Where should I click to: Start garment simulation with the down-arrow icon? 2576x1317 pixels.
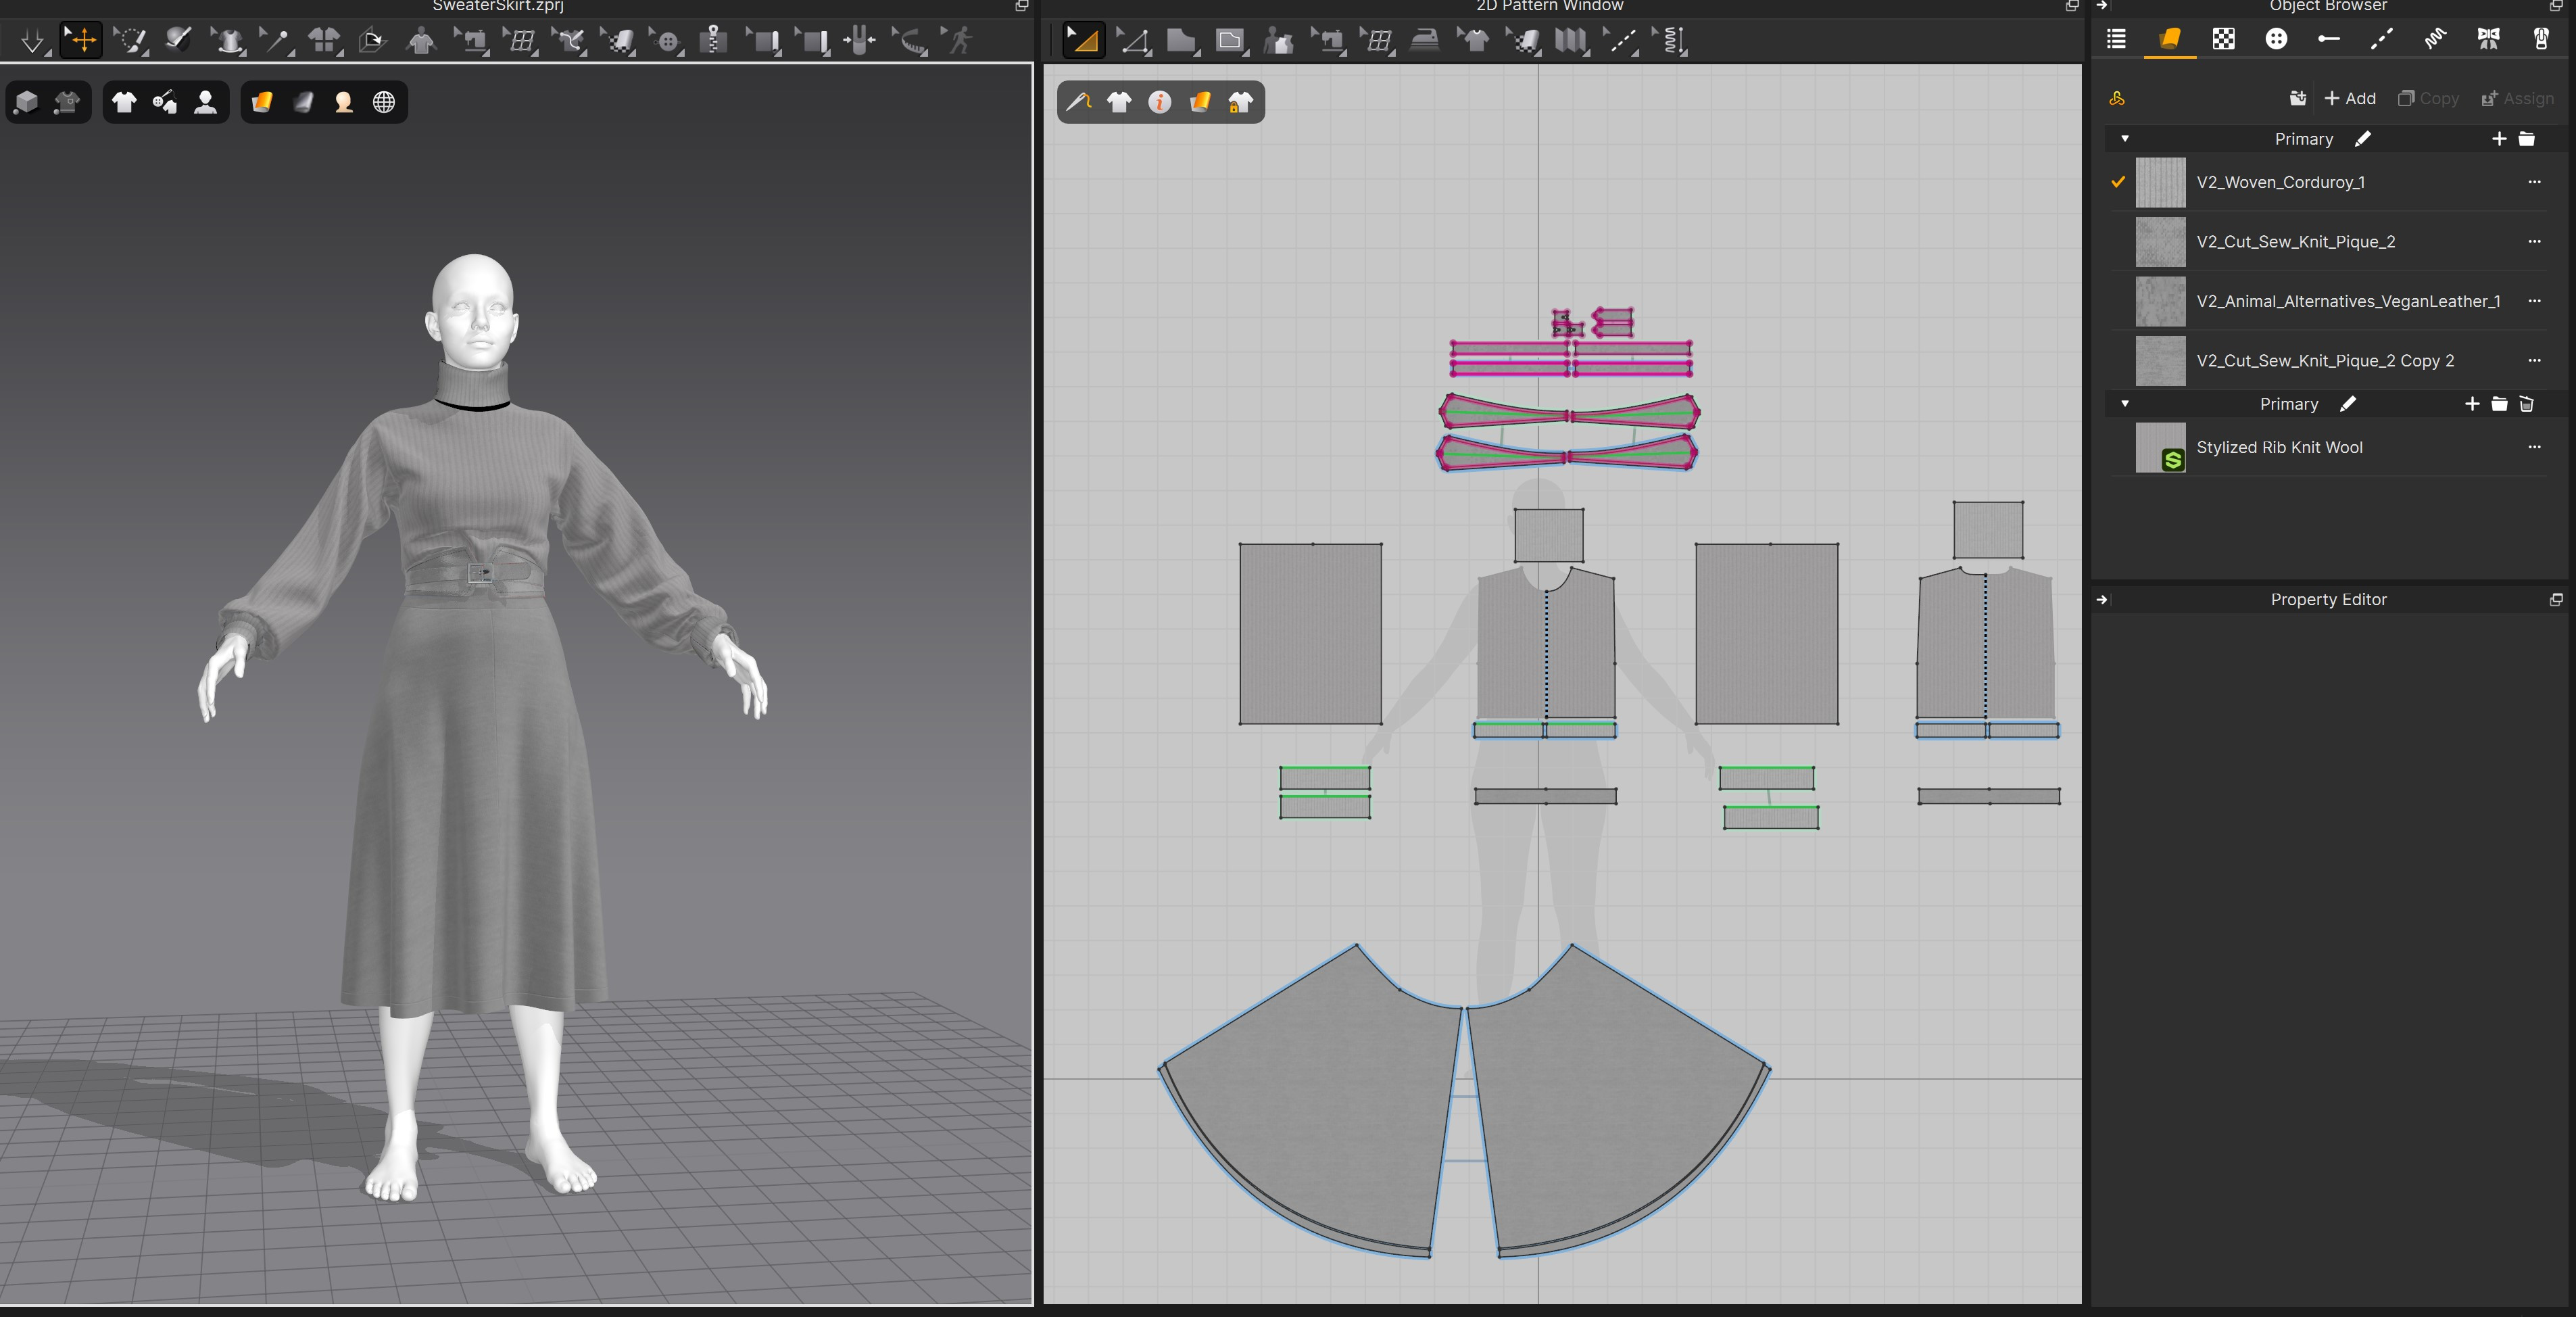click(x=32, y=41)
